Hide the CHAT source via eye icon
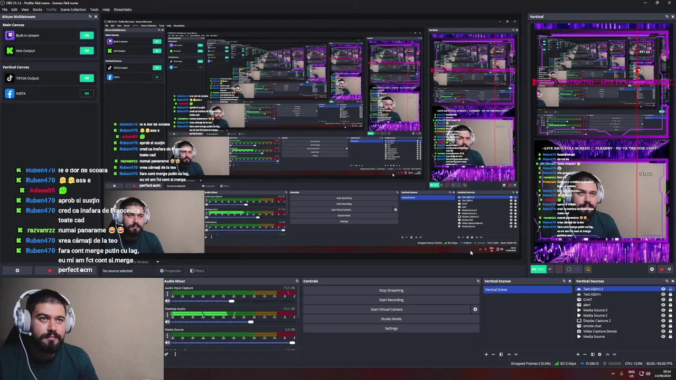 pyautogui.click(x=663, y=299)
